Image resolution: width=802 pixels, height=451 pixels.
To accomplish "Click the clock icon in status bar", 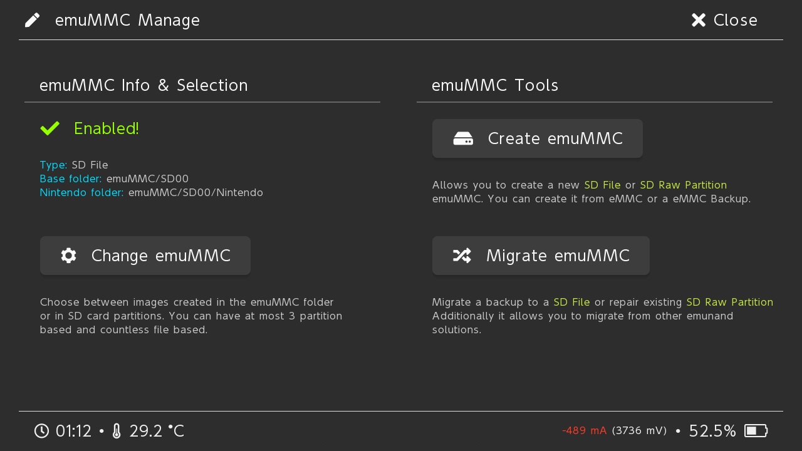I will [x=41, y=431].
